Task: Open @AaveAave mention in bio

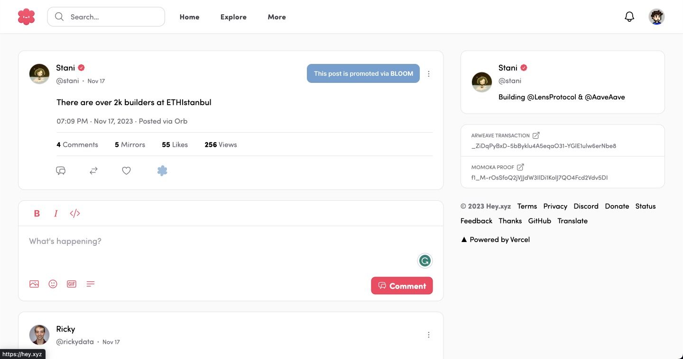Action: point(605,97)
